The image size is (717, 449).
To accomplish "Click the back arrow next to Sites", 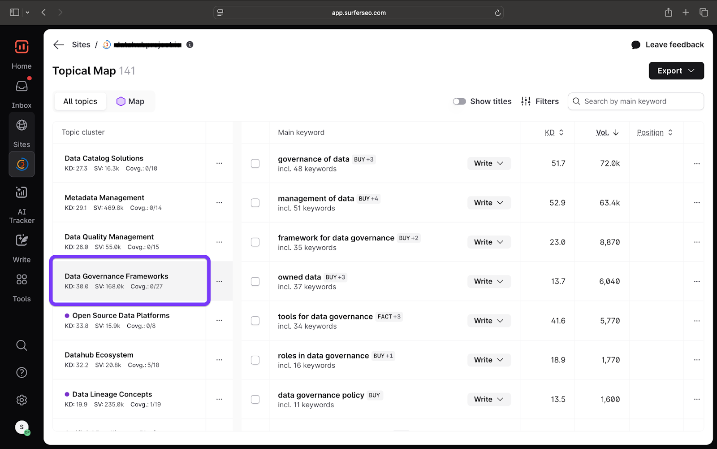I will pos(59,44).
